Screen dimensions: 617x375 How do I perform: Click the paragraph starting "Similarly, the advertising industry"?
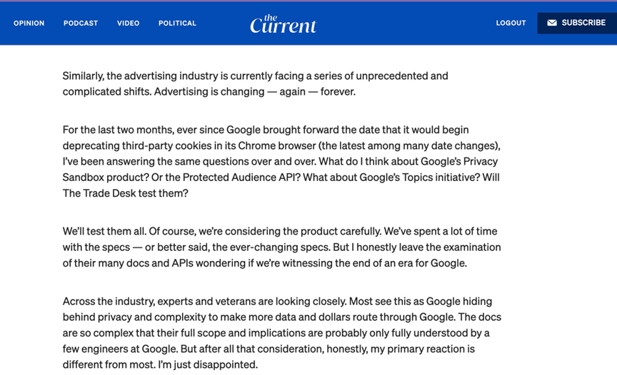click(255, 83)
